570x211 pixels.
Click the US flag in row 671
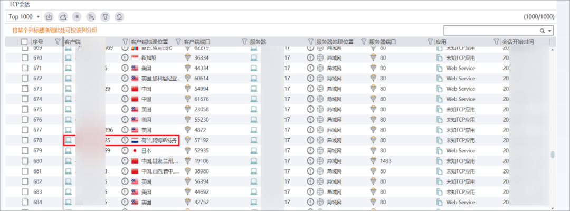[x=135, y=68]
